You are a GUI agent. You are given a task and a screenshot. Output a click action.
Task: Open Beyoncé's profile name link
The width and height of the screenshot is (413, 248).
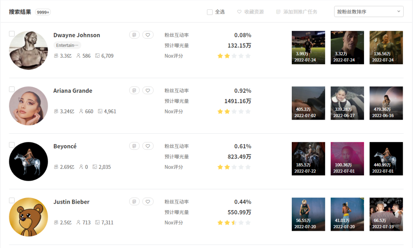[x=65, y=146]
